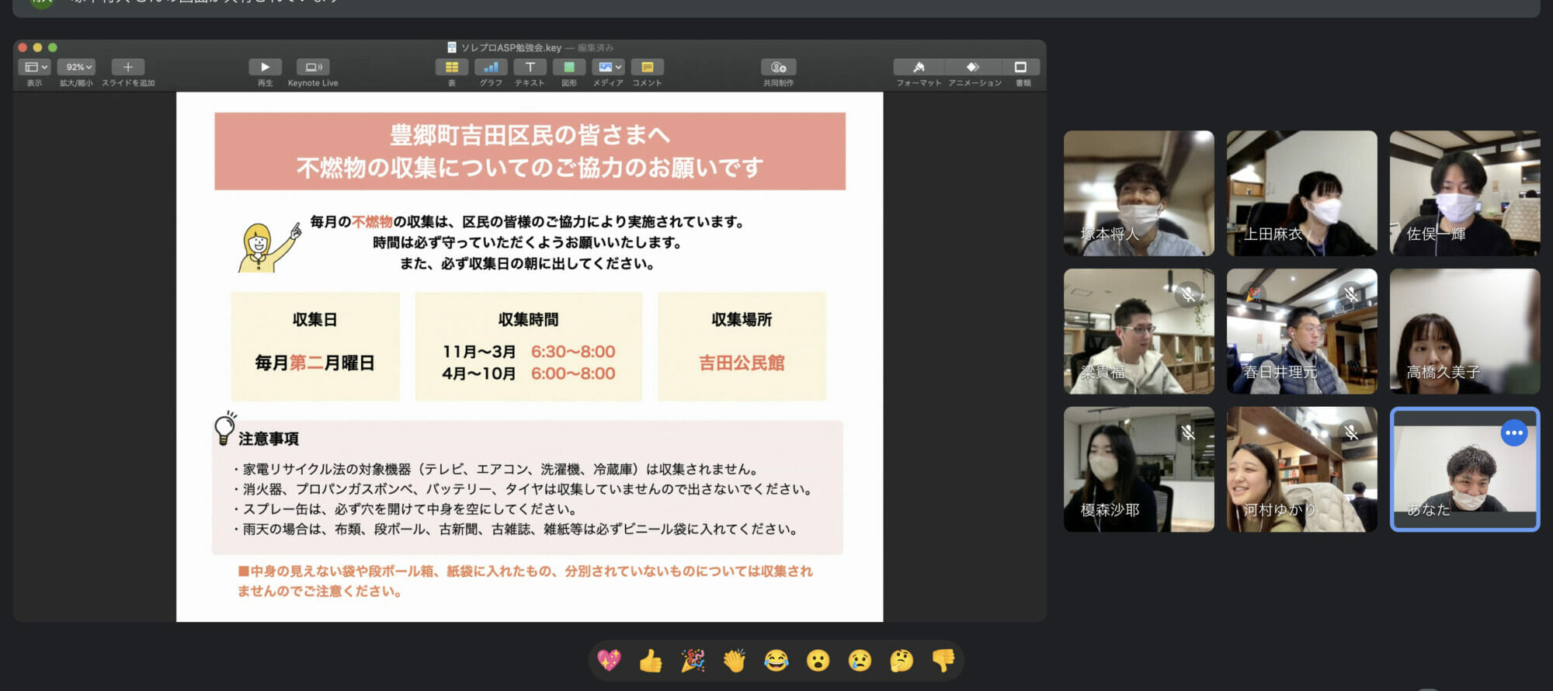The width and height of the screenshot is (1553, 691).
Task: Open the 表示 view dropdown
Action: [35, 68]
